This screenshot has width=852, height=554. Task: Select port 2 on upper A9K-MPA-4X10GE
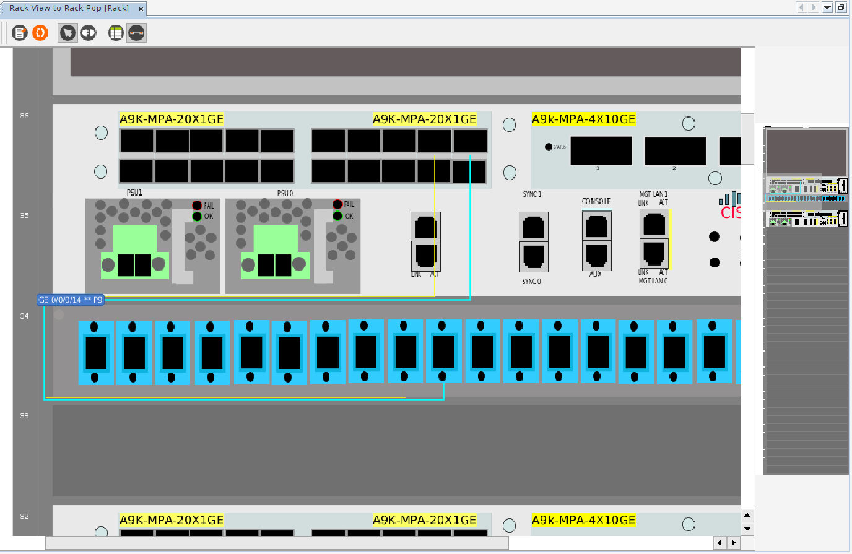(675, 150)
